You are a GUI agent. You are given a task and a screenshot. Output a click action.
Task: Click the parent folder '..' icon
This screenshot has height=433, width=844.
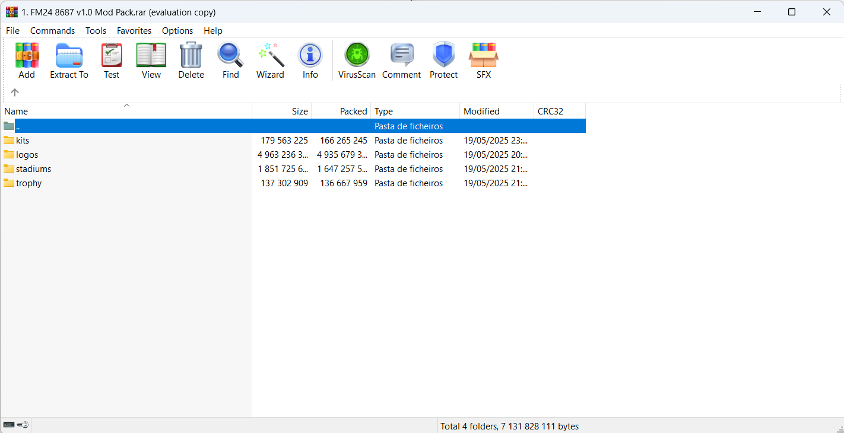coord(9,126)
